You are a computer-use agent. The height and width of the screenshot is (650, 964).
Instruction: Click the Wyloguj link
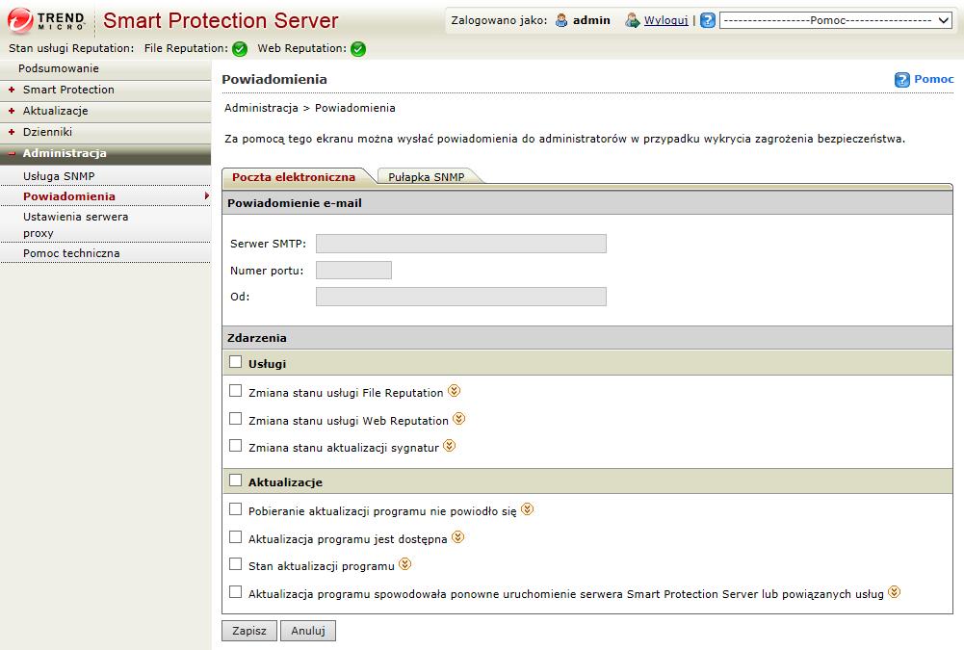[x=665, y=20]
